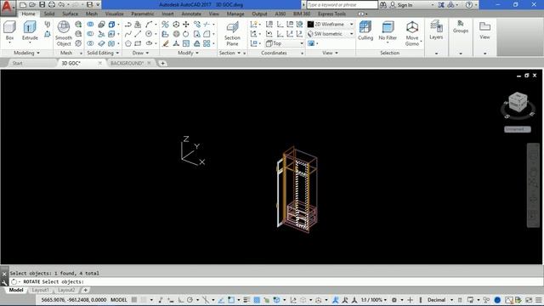Switch to the Layout2 tab

pos(66,290)
